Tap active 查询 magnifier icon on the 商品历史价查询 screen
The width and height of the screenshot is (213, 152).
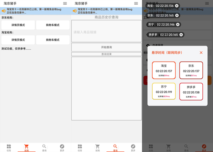pyautogui.click(x=115, y=146)
